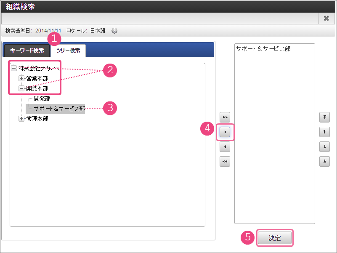Add selected item with single right arrow
This screenshot has height=253, width=337.
pyautogui.click(x=225, y=132)
